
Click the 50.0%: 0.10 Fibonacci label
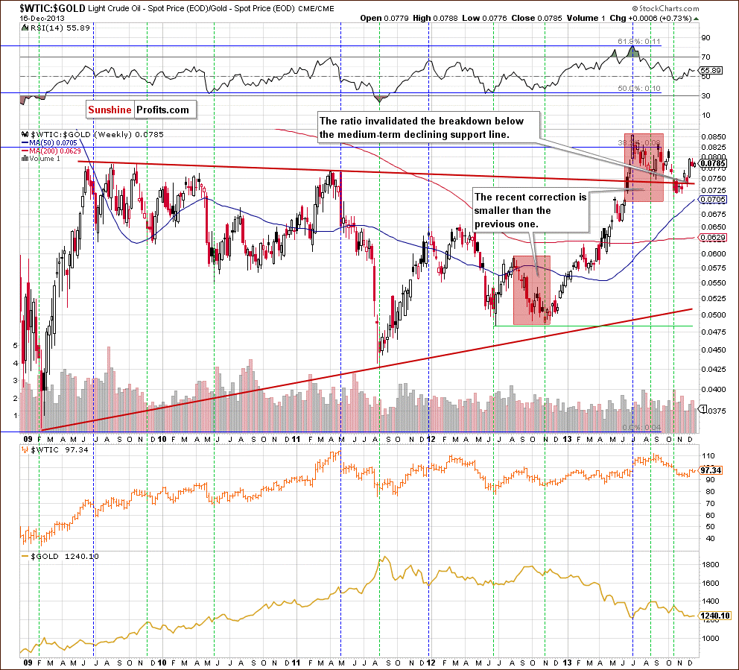coord(639,88)
